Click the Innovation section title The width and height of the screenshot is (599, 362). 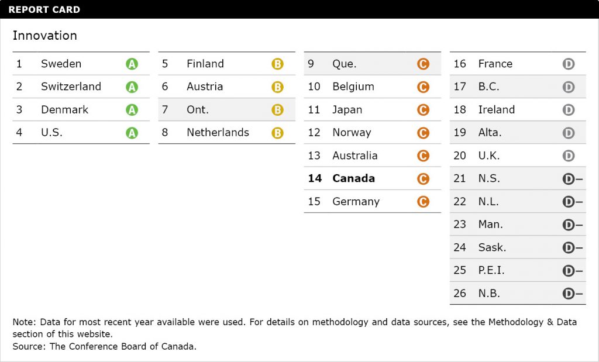pyautogui.click(x=45, y=36)
